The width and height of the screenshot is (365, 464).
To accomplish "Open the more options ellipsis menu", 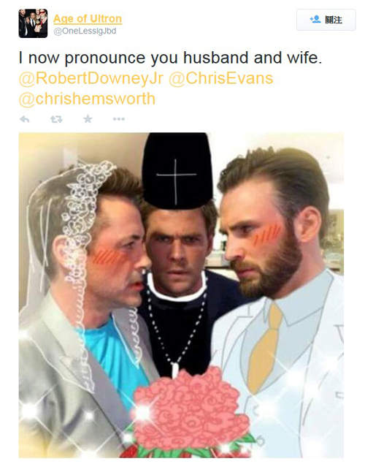I will (x=118, y=119).
